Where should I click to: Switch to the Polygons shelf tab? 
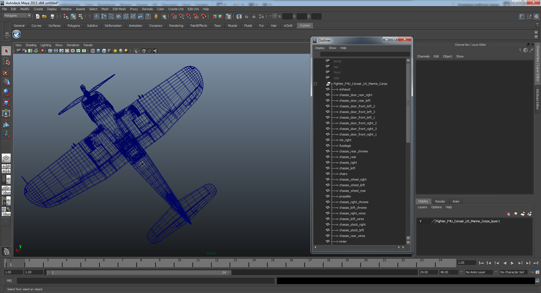tap(74, 26)
